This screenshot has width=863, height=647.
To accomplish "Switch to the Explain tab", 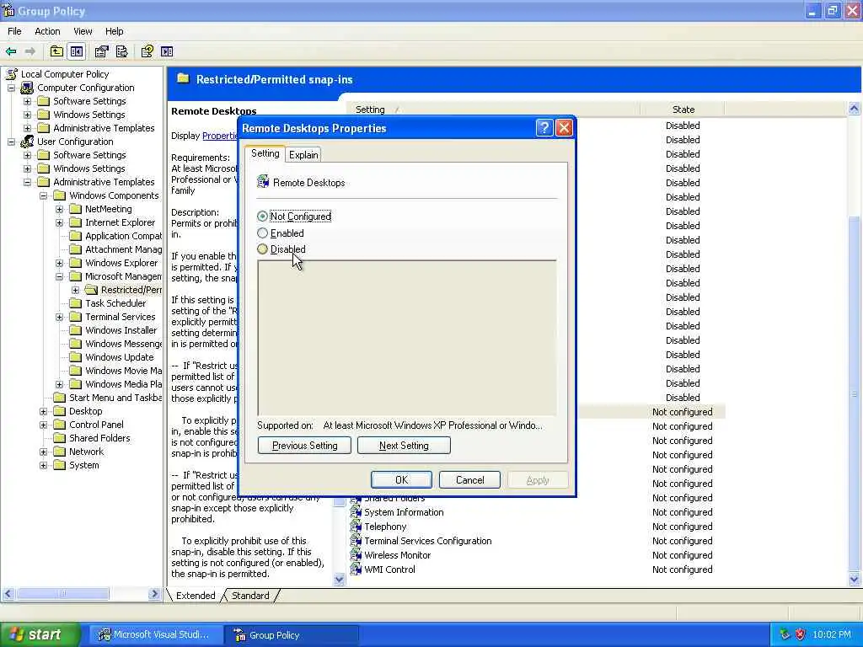I will [x=303, y=155].
